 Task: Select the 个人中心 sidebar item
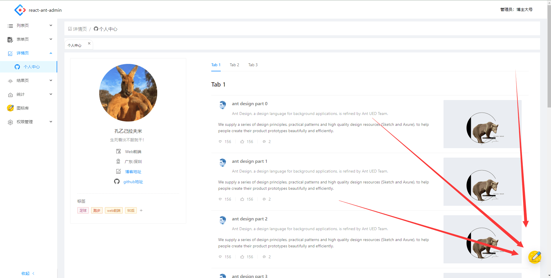(28, 67)
